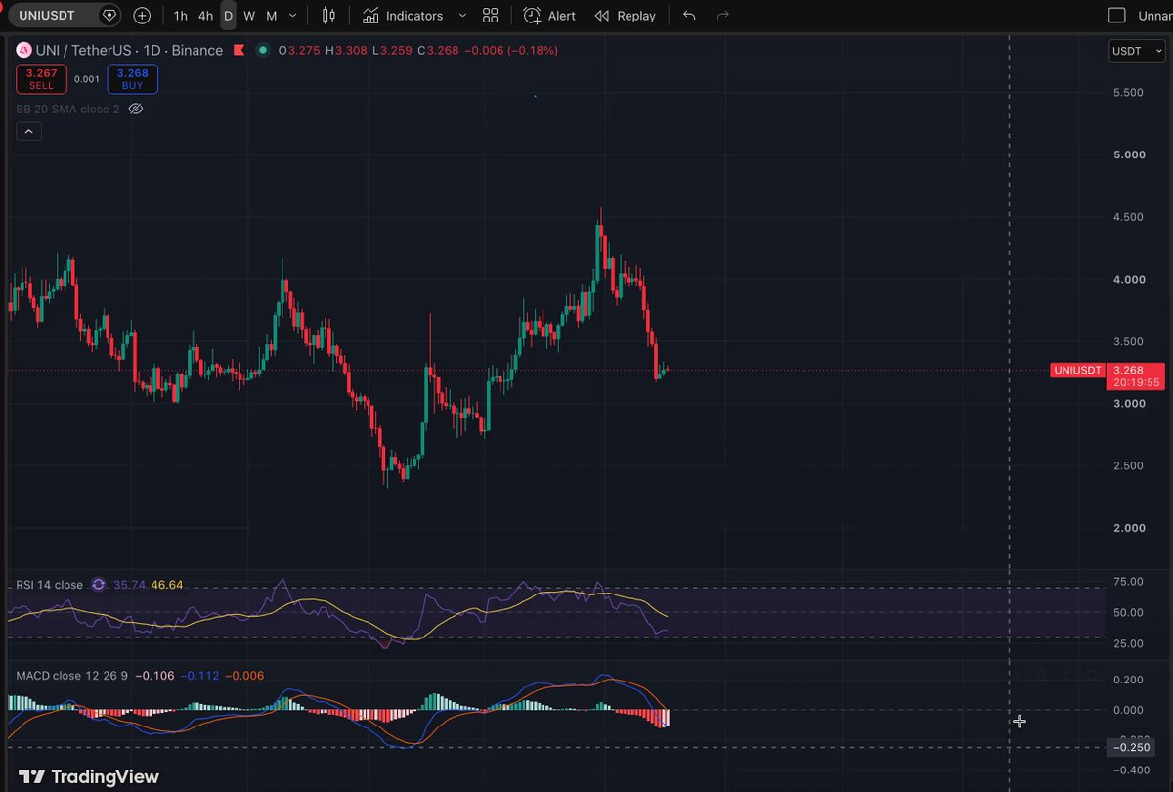1173x792 pixels.
Task: Click the UNI / TetherUS symbol title
Action: [x=129, y=50]
